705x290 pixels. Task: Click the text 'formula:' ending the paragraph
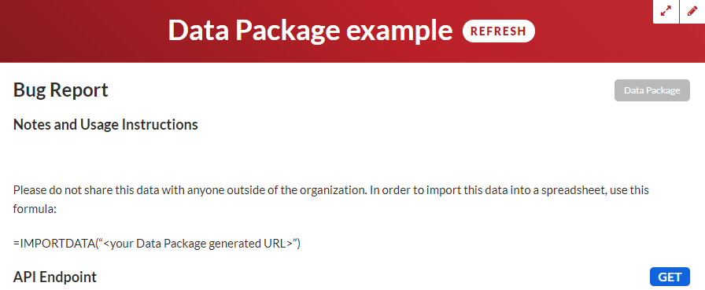click(35, 209)
